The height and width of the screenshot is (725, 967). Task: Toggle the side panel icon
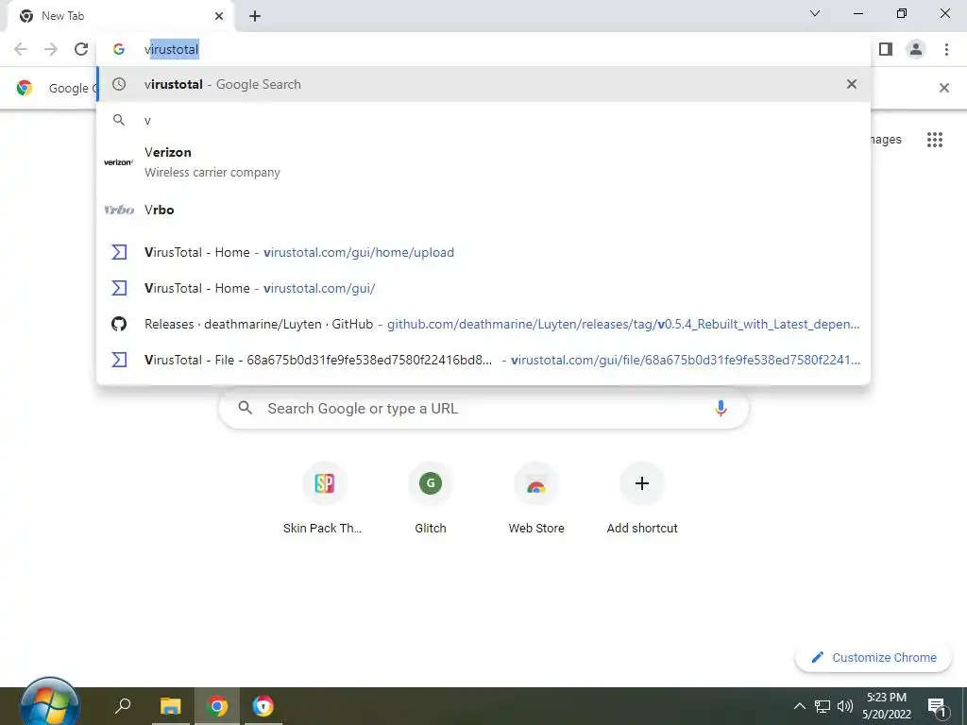[x=886, y=49]
